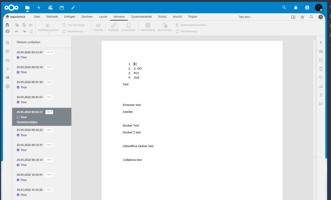Screen dimensions: 331x200
Task: Click Paste icon in toolbar
Action: (24, 25)
